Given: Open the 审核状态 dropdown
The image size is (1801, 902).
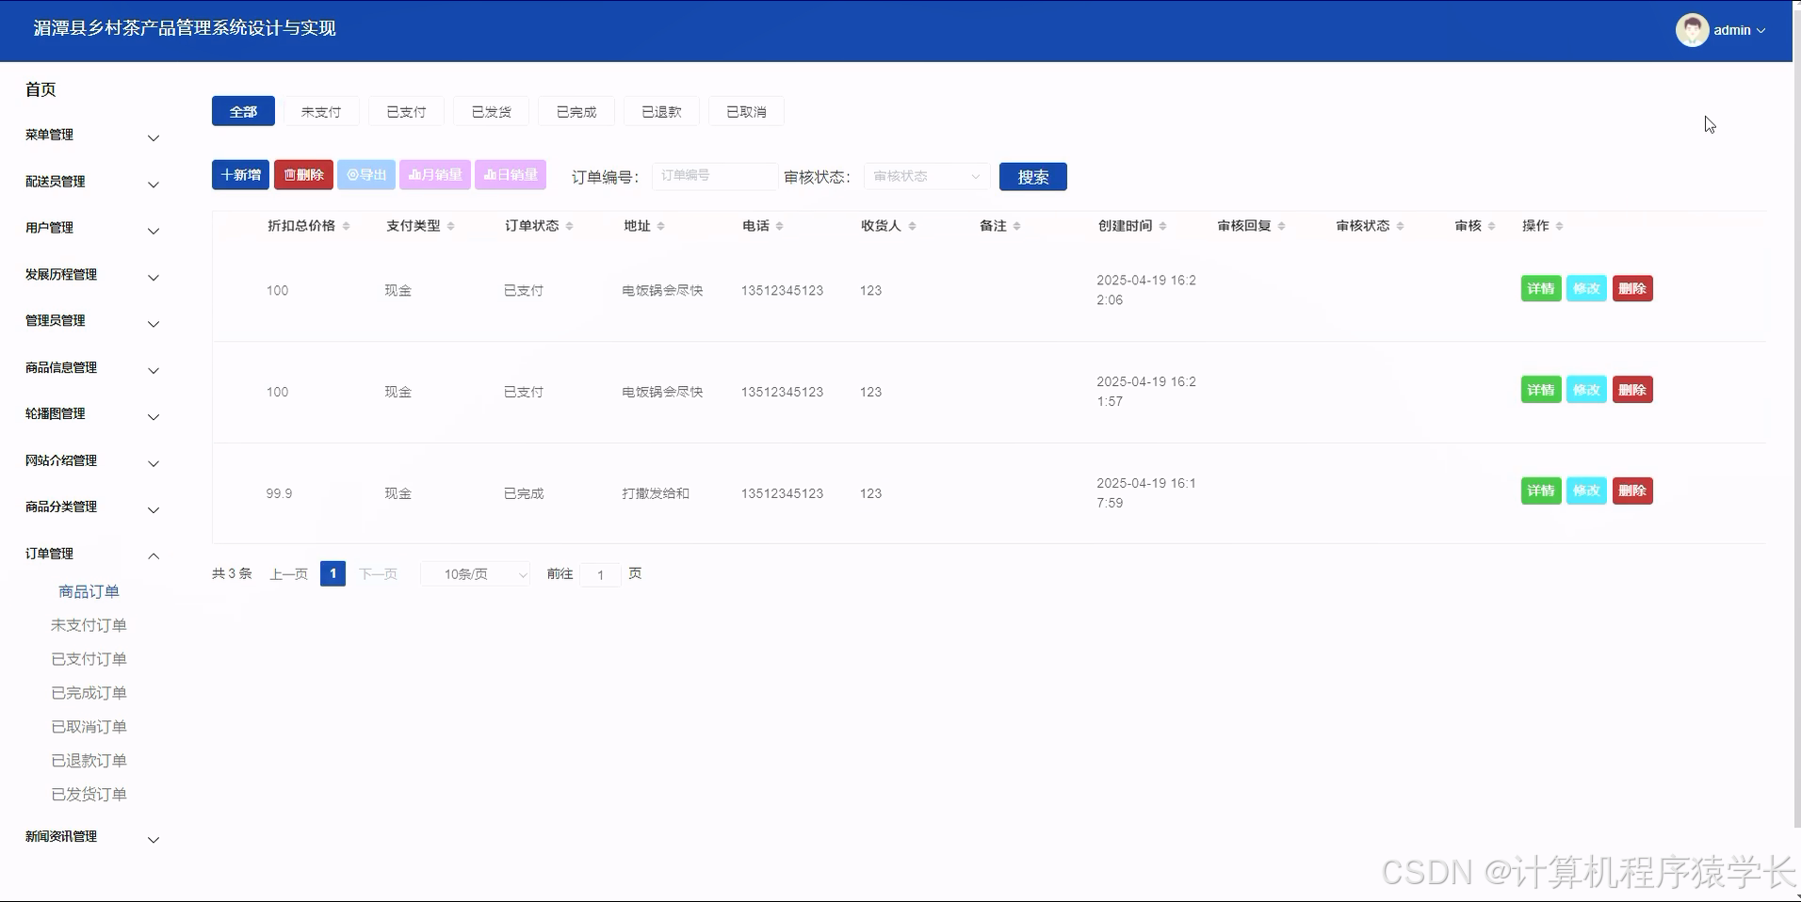Looking at the screenshot, I should 925,176.
